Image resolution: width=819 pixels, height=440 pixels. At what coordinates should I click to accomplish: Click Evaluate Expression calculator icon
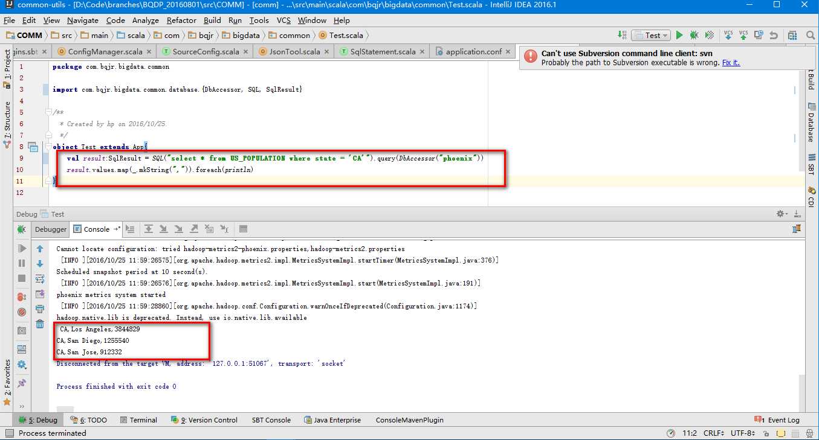pyautogui.click(x=243, y=229)
